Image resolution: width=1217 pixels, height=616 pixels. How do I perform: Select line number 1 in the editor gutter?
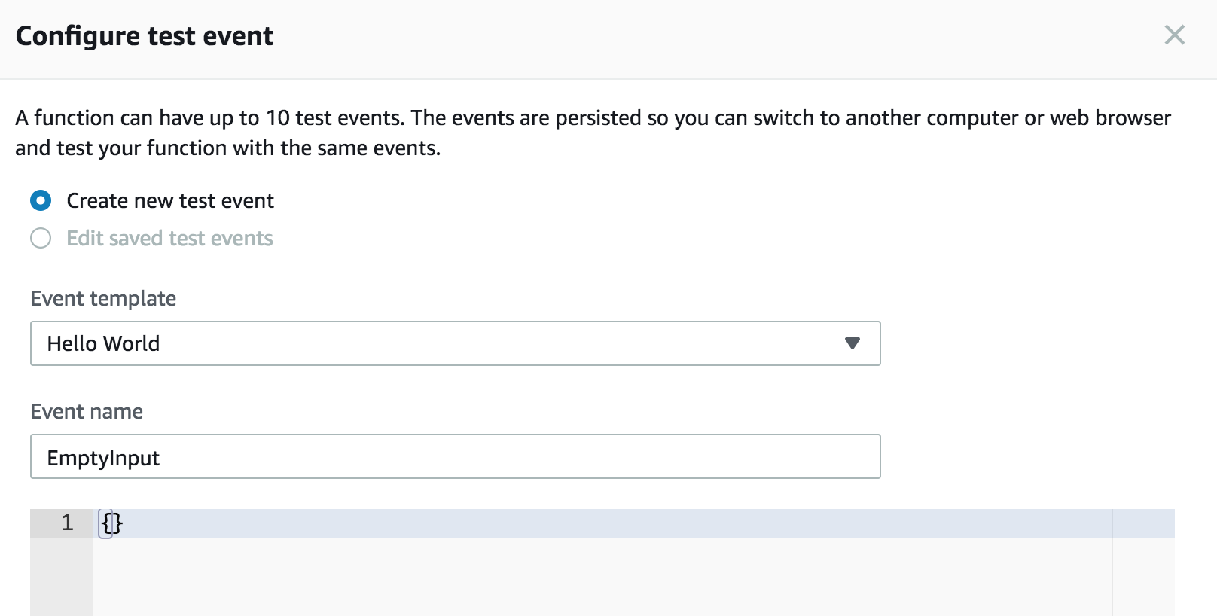click(x=67, y=523)
